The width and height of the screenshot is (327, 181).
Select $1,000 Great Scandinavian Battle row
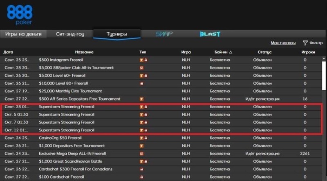161,161
